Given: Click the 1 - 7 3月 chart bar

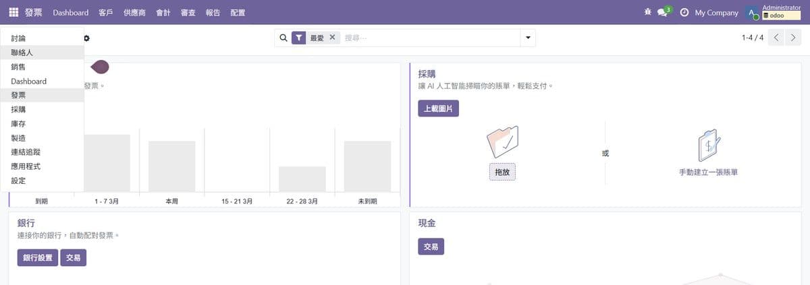Looking at the screenshot, I should (x=107, y=163).
